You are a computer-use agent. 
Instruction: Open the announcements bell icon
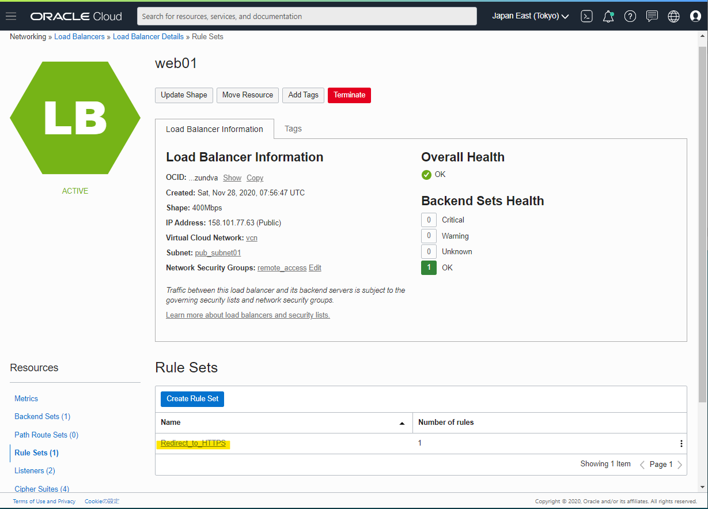click(x=608, y=16)
